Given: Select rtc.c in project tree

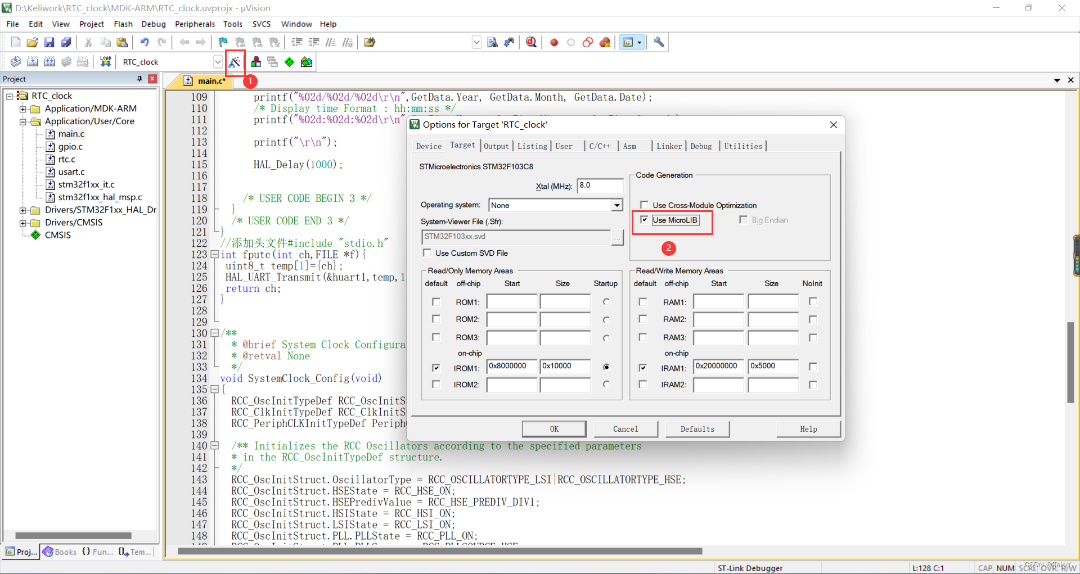Looking at the screenshot, I should click(x=66, y=160).
